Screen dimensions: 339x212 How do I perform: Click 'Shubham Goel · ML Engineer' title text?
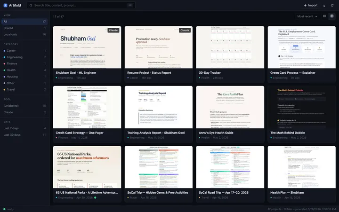[x=76, y=73]
